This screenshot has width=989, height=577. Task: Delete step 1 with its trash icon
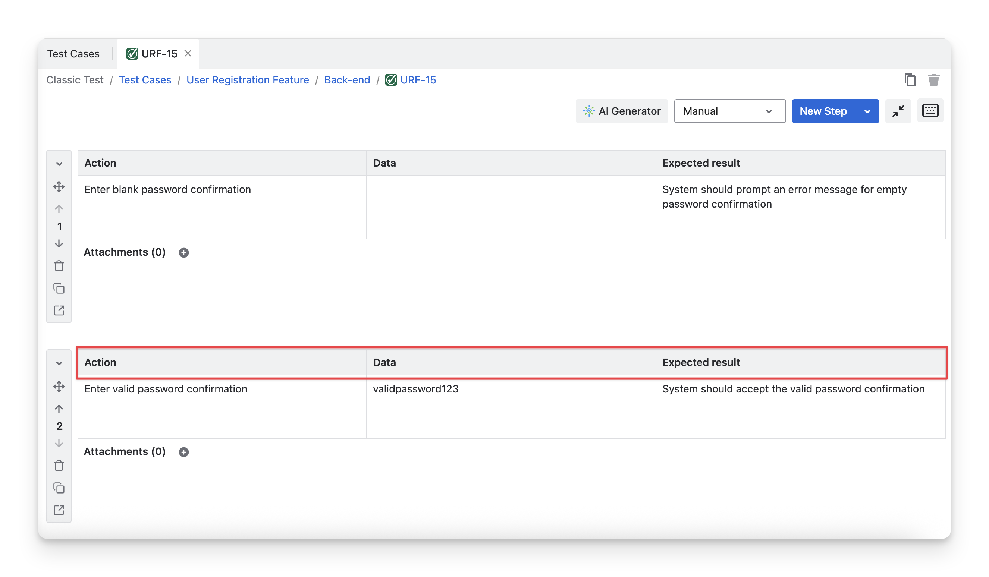tap(59, 266)
